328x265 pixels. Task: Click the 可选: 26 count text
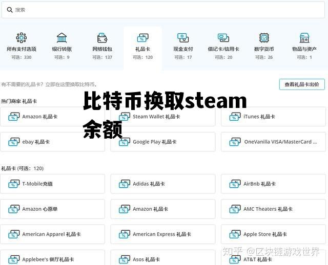coord(264,57)
